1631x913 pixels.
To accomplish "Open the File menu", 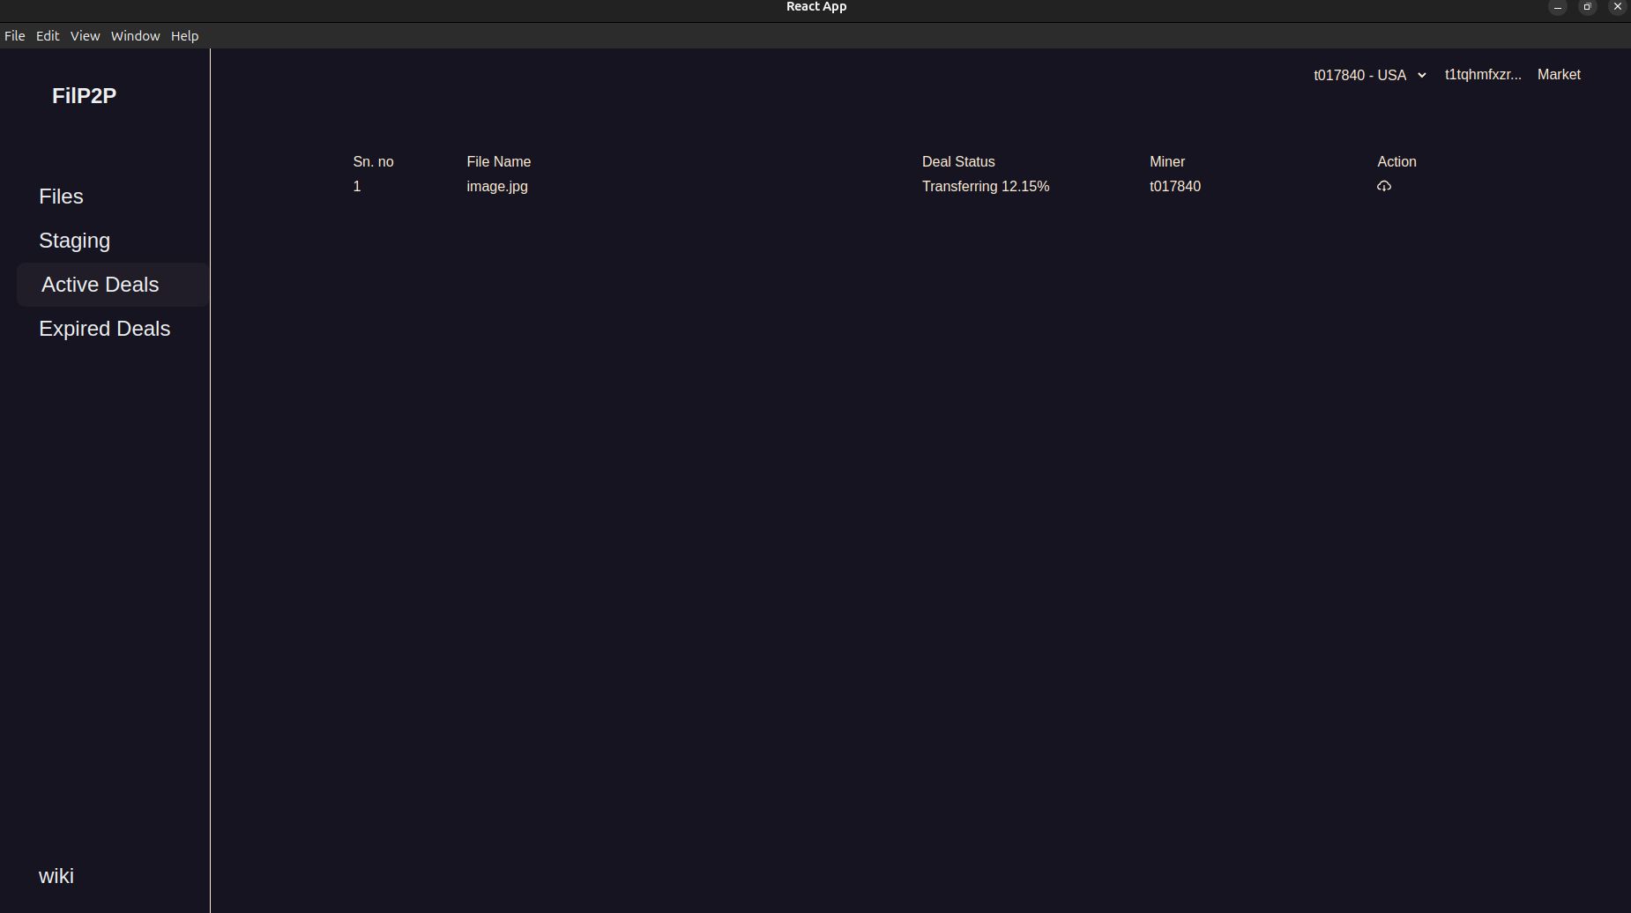I will coord(15,36).
